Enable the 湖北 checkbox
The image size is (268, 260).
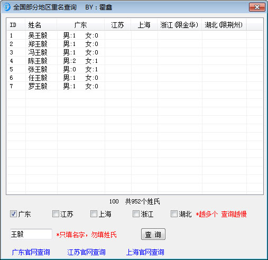pyautogui.click(x=174, y=214)
